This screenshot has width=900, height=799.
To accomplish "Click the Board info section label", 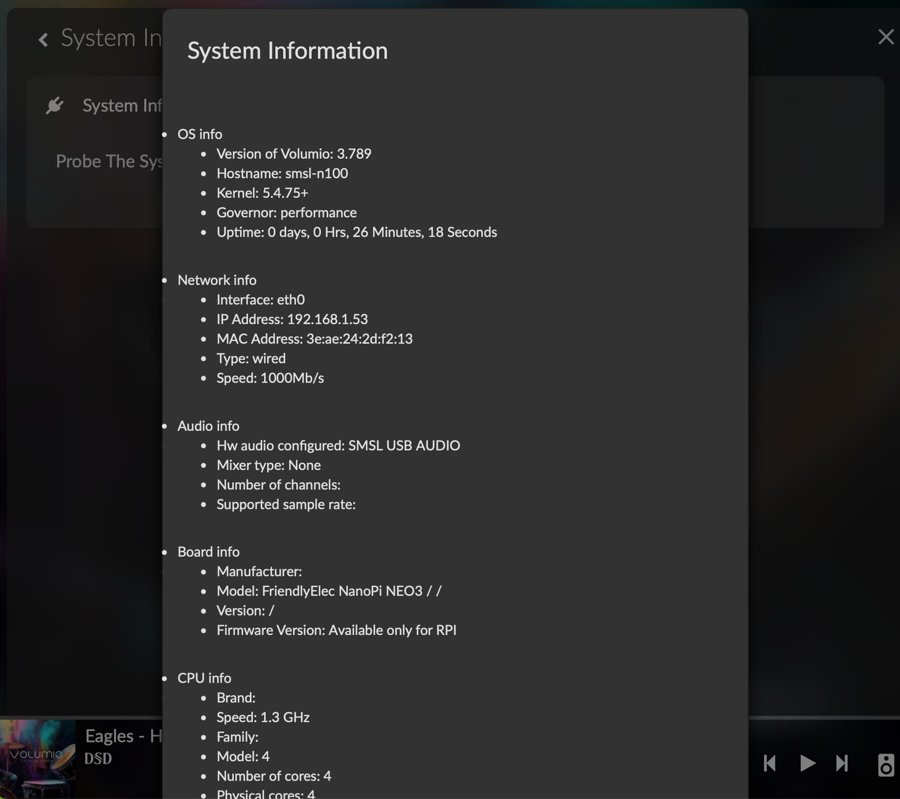I will (208, 552).
